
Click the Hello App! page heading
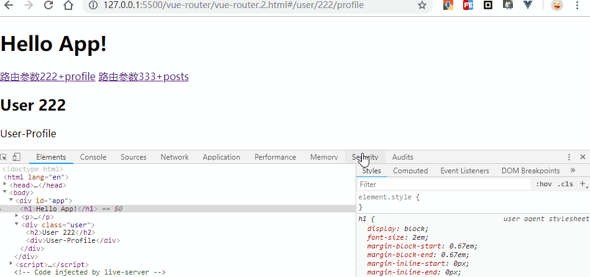pyautogui.click(x=53, y=44)
